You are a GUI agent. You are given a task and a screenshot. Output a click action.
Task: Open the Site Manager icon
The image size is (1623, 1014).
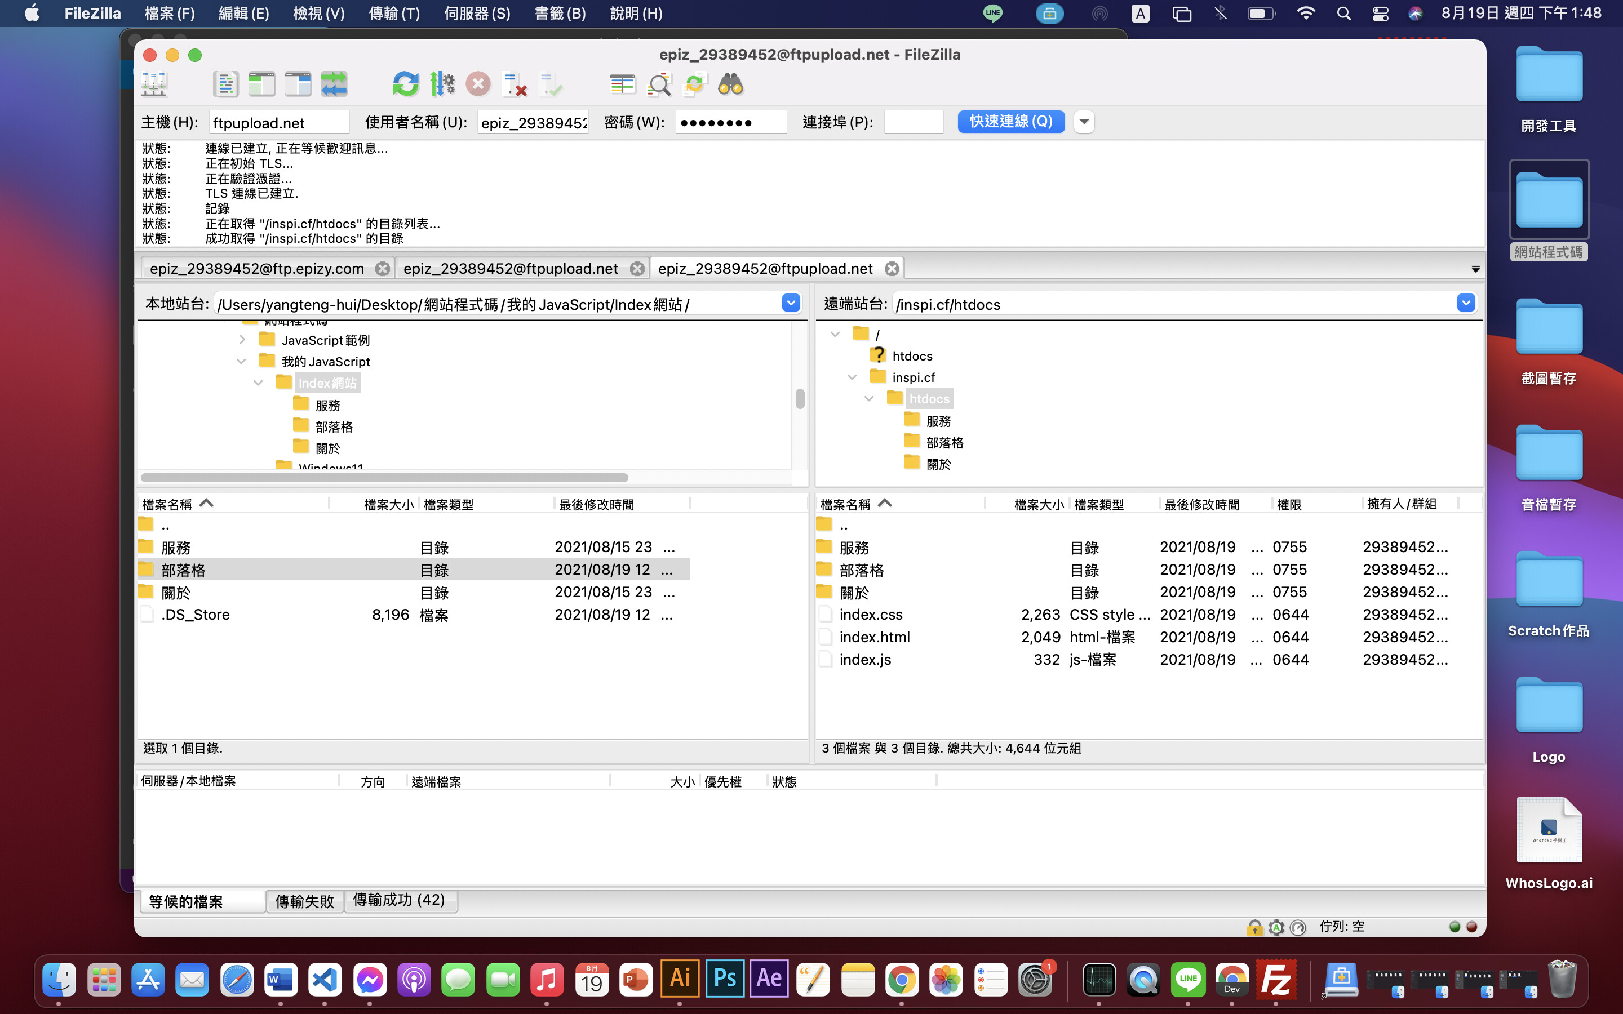(154, 84)
